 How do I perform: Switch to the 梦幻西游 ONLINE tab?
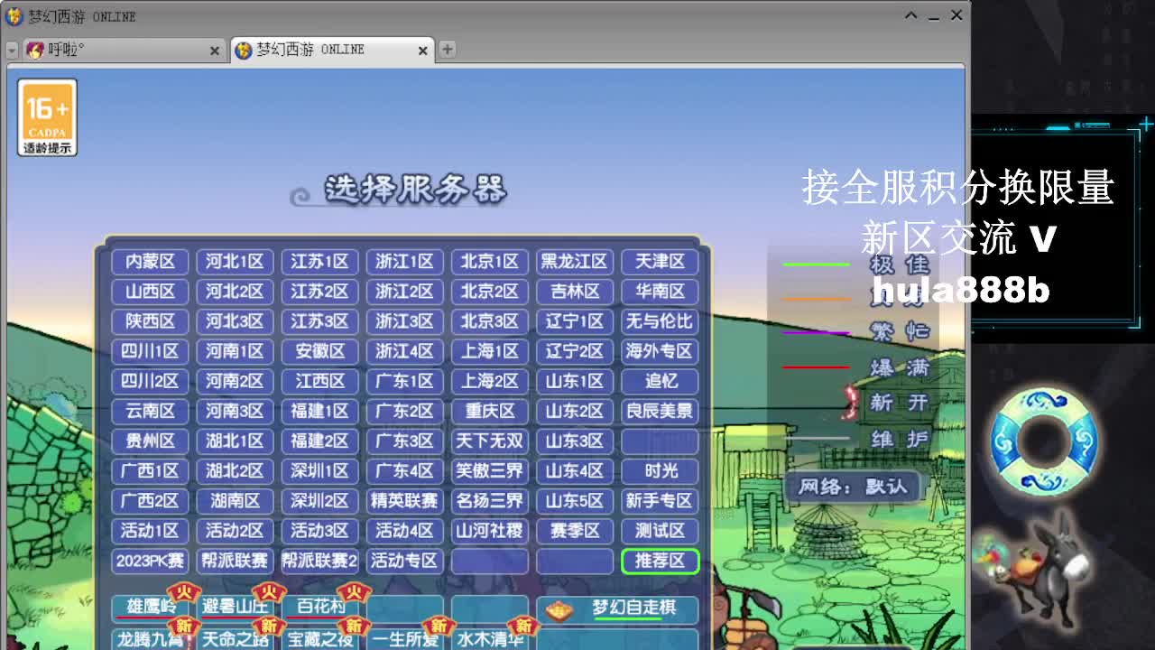(x=331, y=50)
